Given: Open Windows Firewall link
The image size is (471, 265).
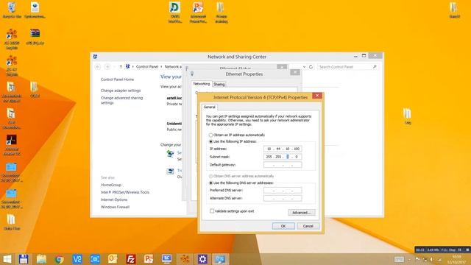Looking at the screenshot, I should (x=115, y=208).
